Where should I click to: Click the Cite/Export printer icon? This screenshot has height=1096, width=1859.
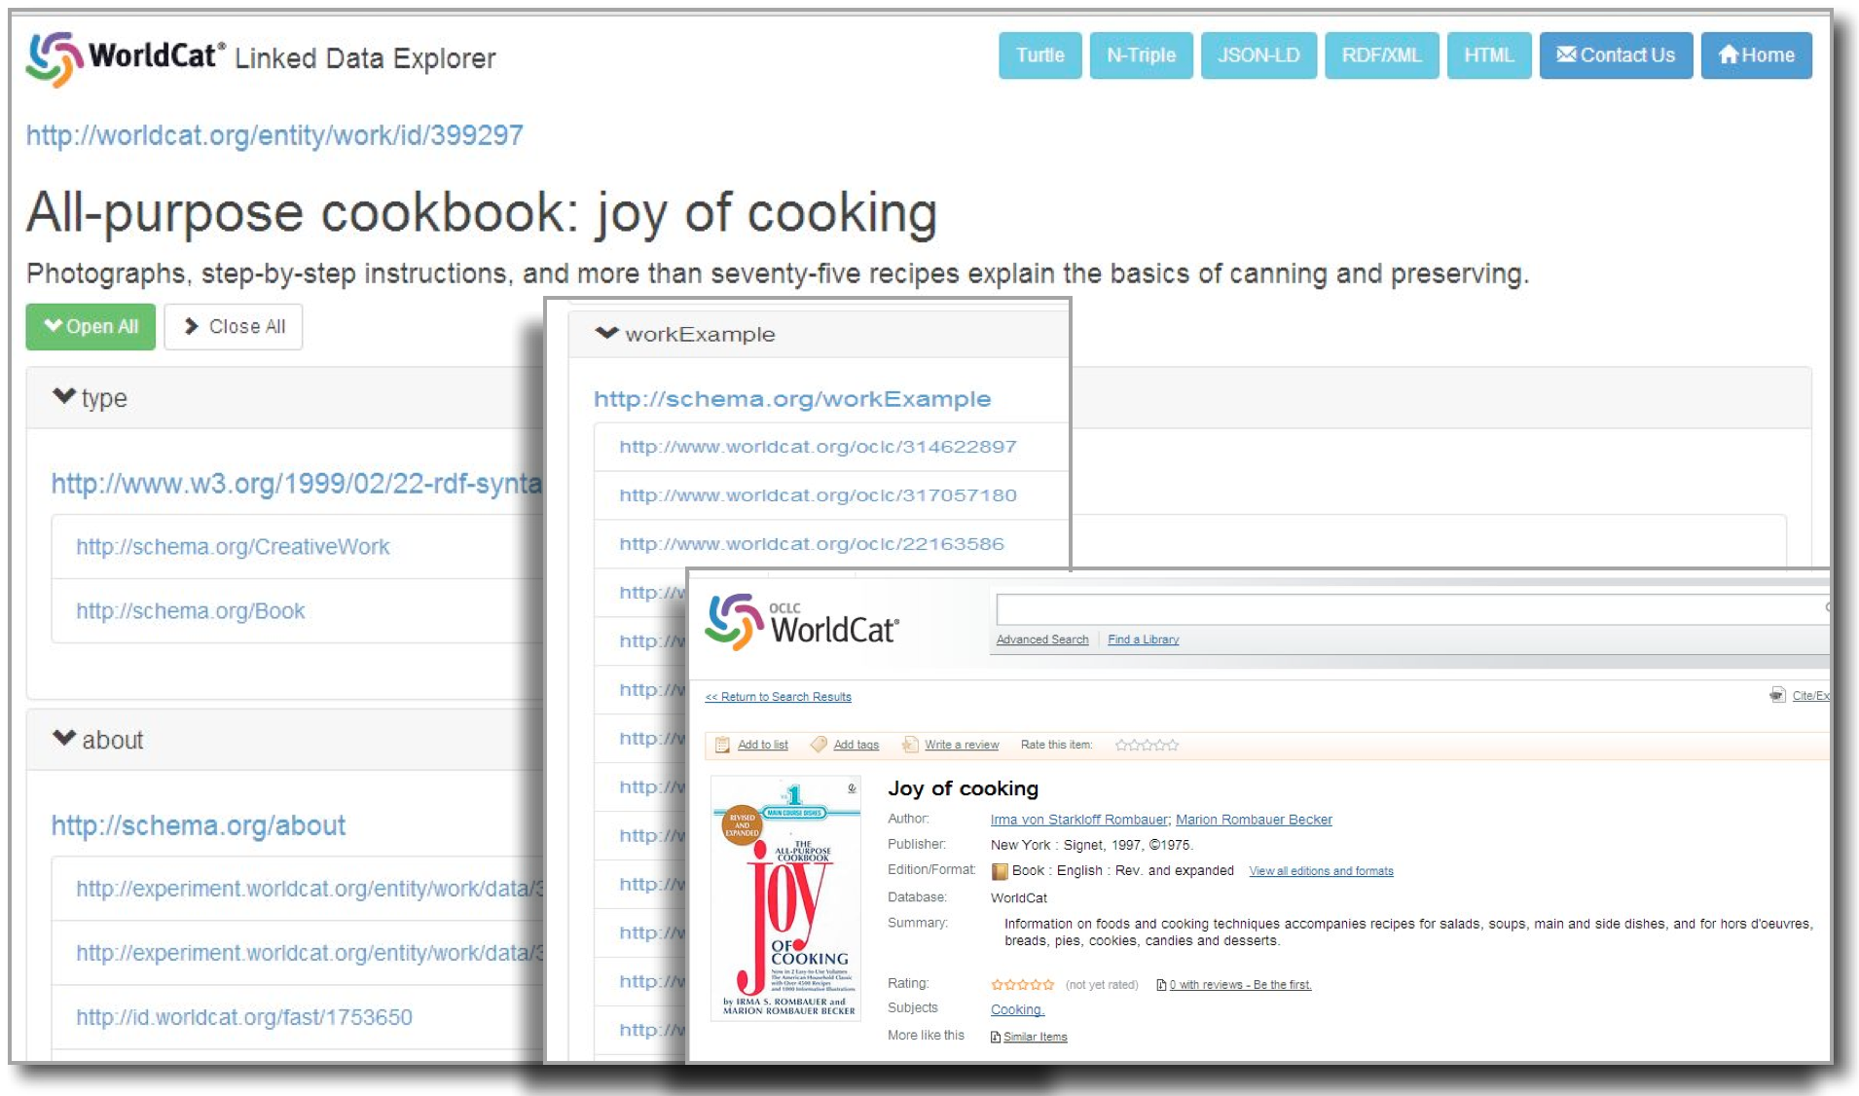click(1777, 695)
